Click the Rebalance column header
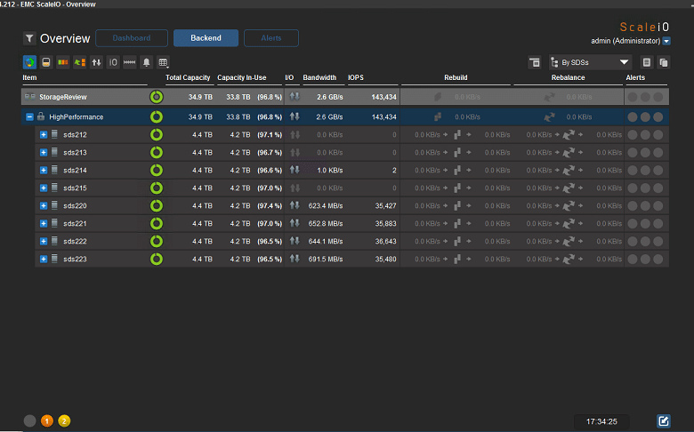The image size is (694, 432). (x=568, y=77)
